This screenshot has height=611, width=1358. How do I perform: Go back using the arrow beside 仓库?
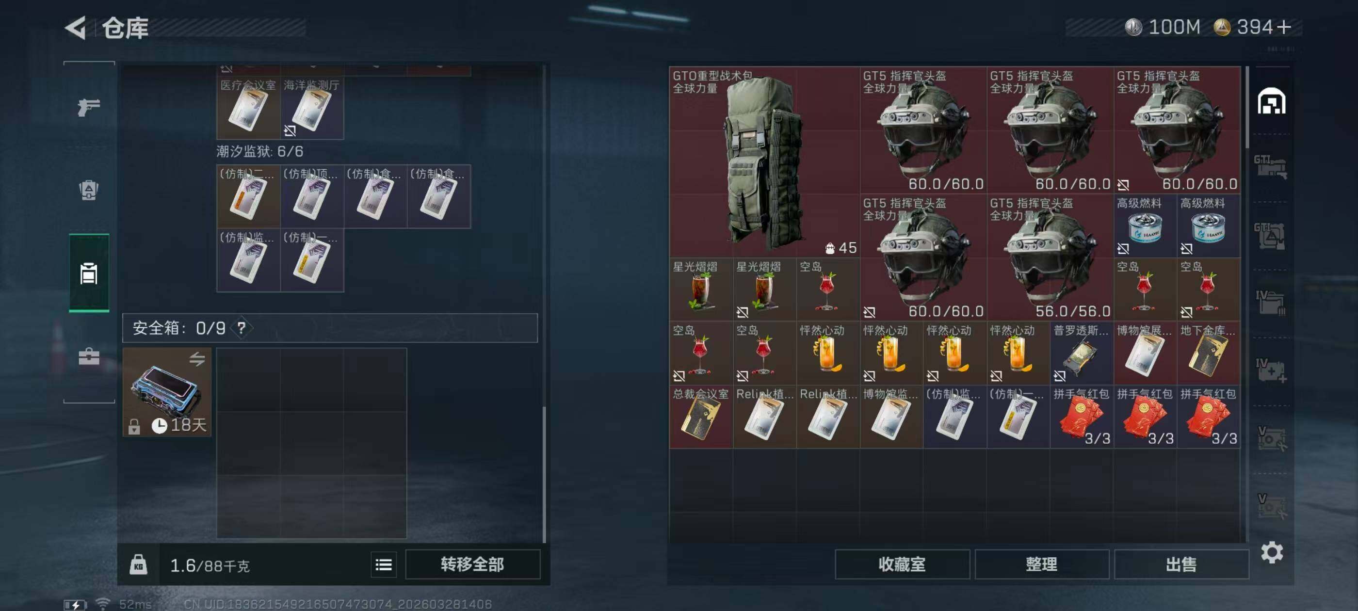[75, 28]
